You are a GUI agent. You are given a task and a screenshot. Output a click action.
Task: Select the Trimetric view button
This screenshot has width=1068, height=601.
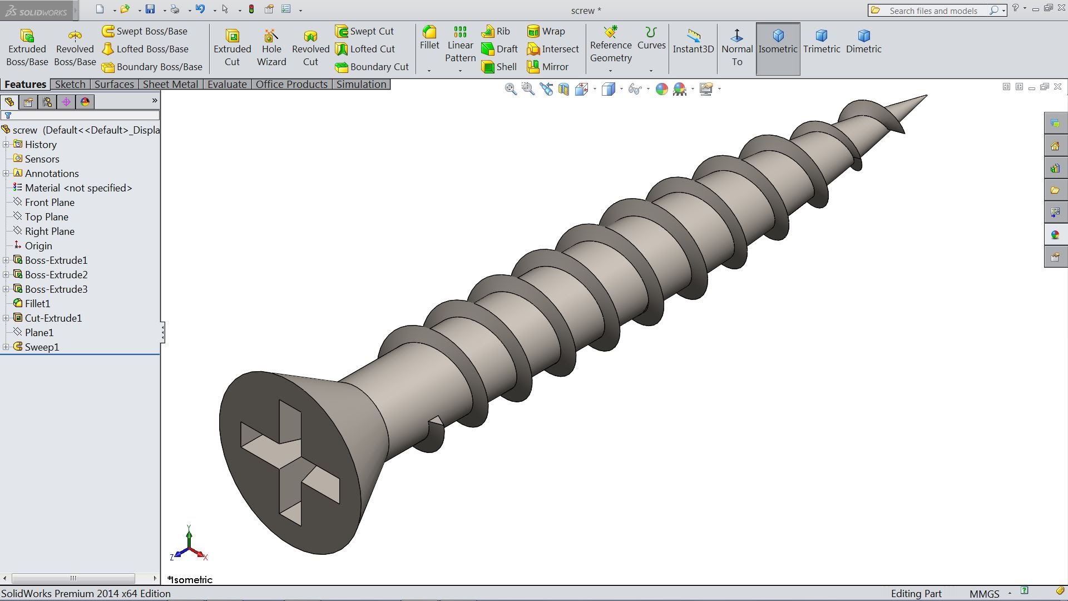coord(822,46)
